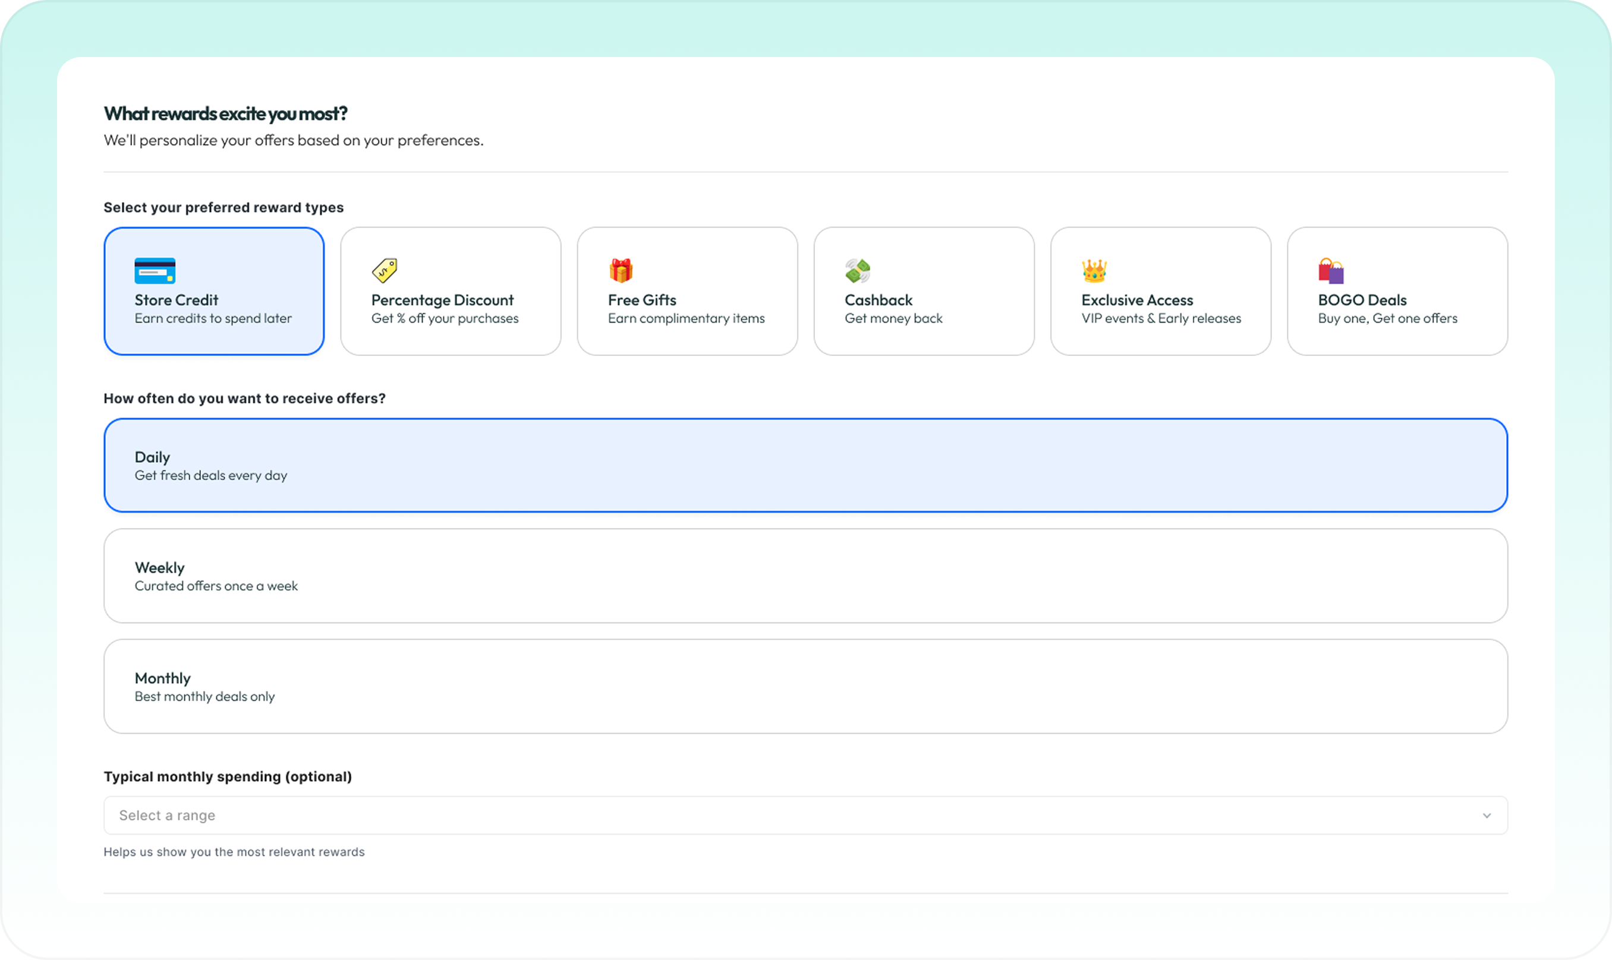Click 'VIP events & Early releases' text
The height and width of the screenshot is (960, 1612).
[1161, 318]
